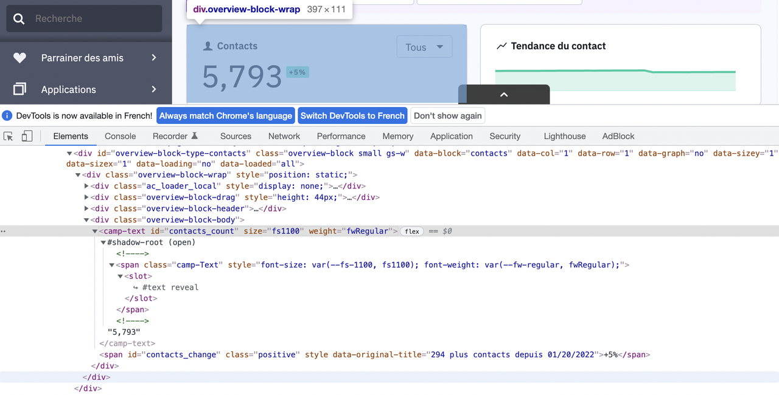Click the Recherche search field
The image size is (779, 395).
click(84, 19)
